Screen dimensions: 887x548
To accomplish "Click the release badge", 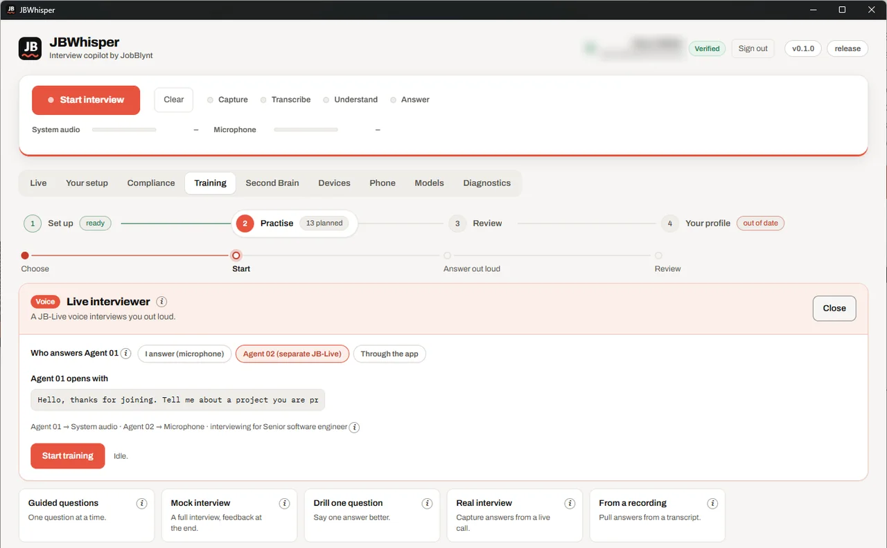I will (848, 48).
